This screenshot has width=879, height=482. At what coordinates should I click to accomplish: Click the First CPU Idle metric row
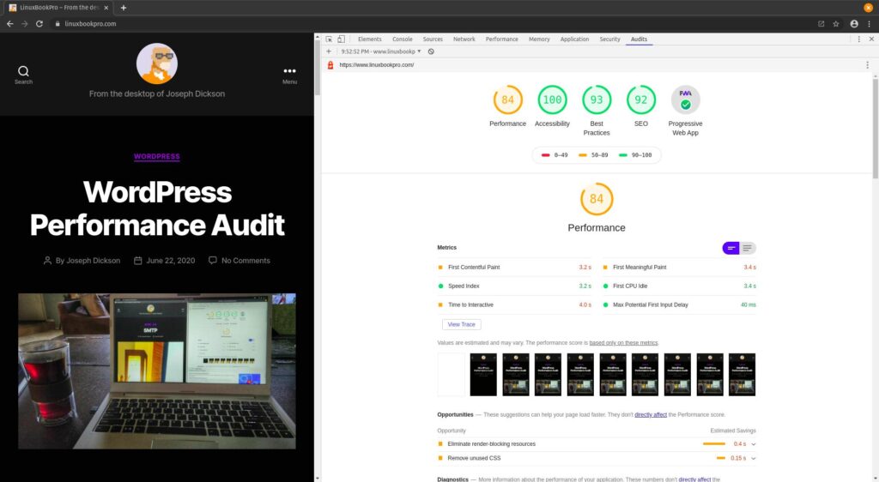(x=680, y=286)
